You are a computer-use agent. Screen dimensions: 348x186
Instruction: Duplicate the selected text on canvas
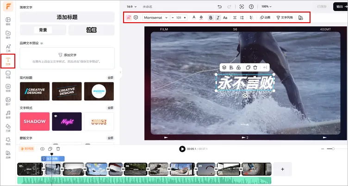coord(248,68)
